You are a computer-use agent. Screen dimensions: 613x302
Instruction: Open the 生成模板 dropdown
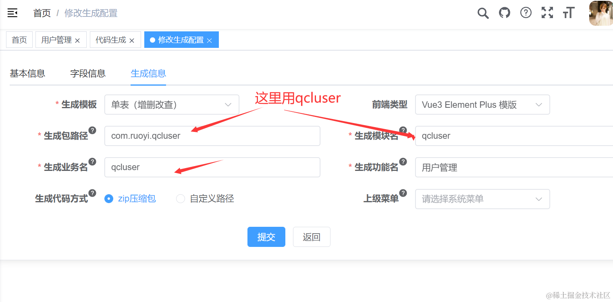click(x=172, y=105)
